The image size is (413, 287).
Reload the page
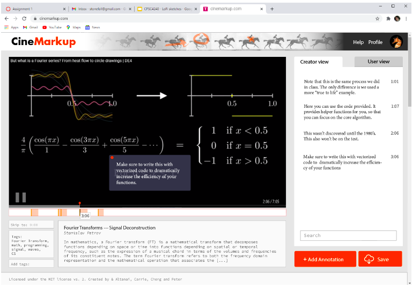tap(24, 18)
